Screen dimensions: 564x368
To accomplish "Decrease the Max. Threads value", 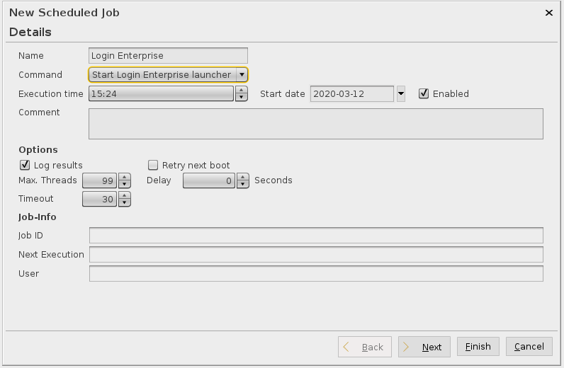I will point(125,185).
